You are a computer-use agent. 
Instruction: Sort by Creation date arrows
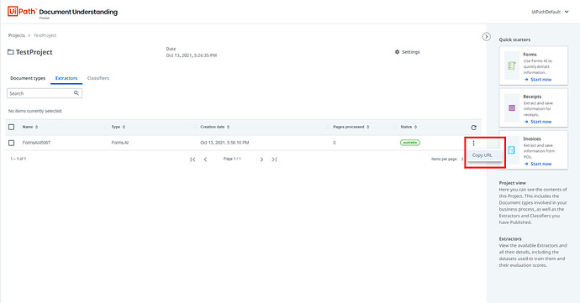(229, 127)
